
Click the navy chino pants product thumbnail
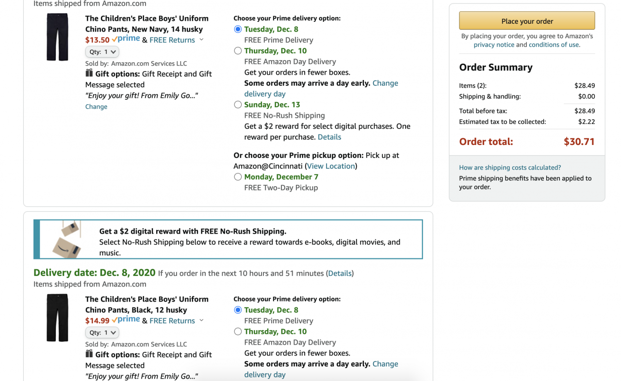58,37
